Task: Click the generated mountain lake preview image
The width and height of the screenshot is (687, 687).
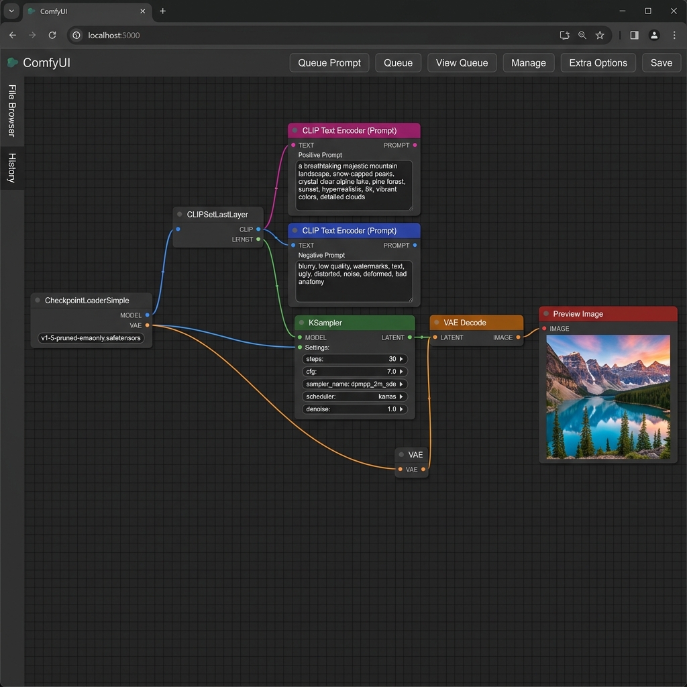Action: coord(608,397)
